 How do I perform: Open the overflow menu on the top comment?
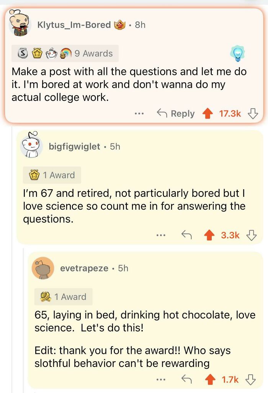pyautogui.click(x=140, y=113)
